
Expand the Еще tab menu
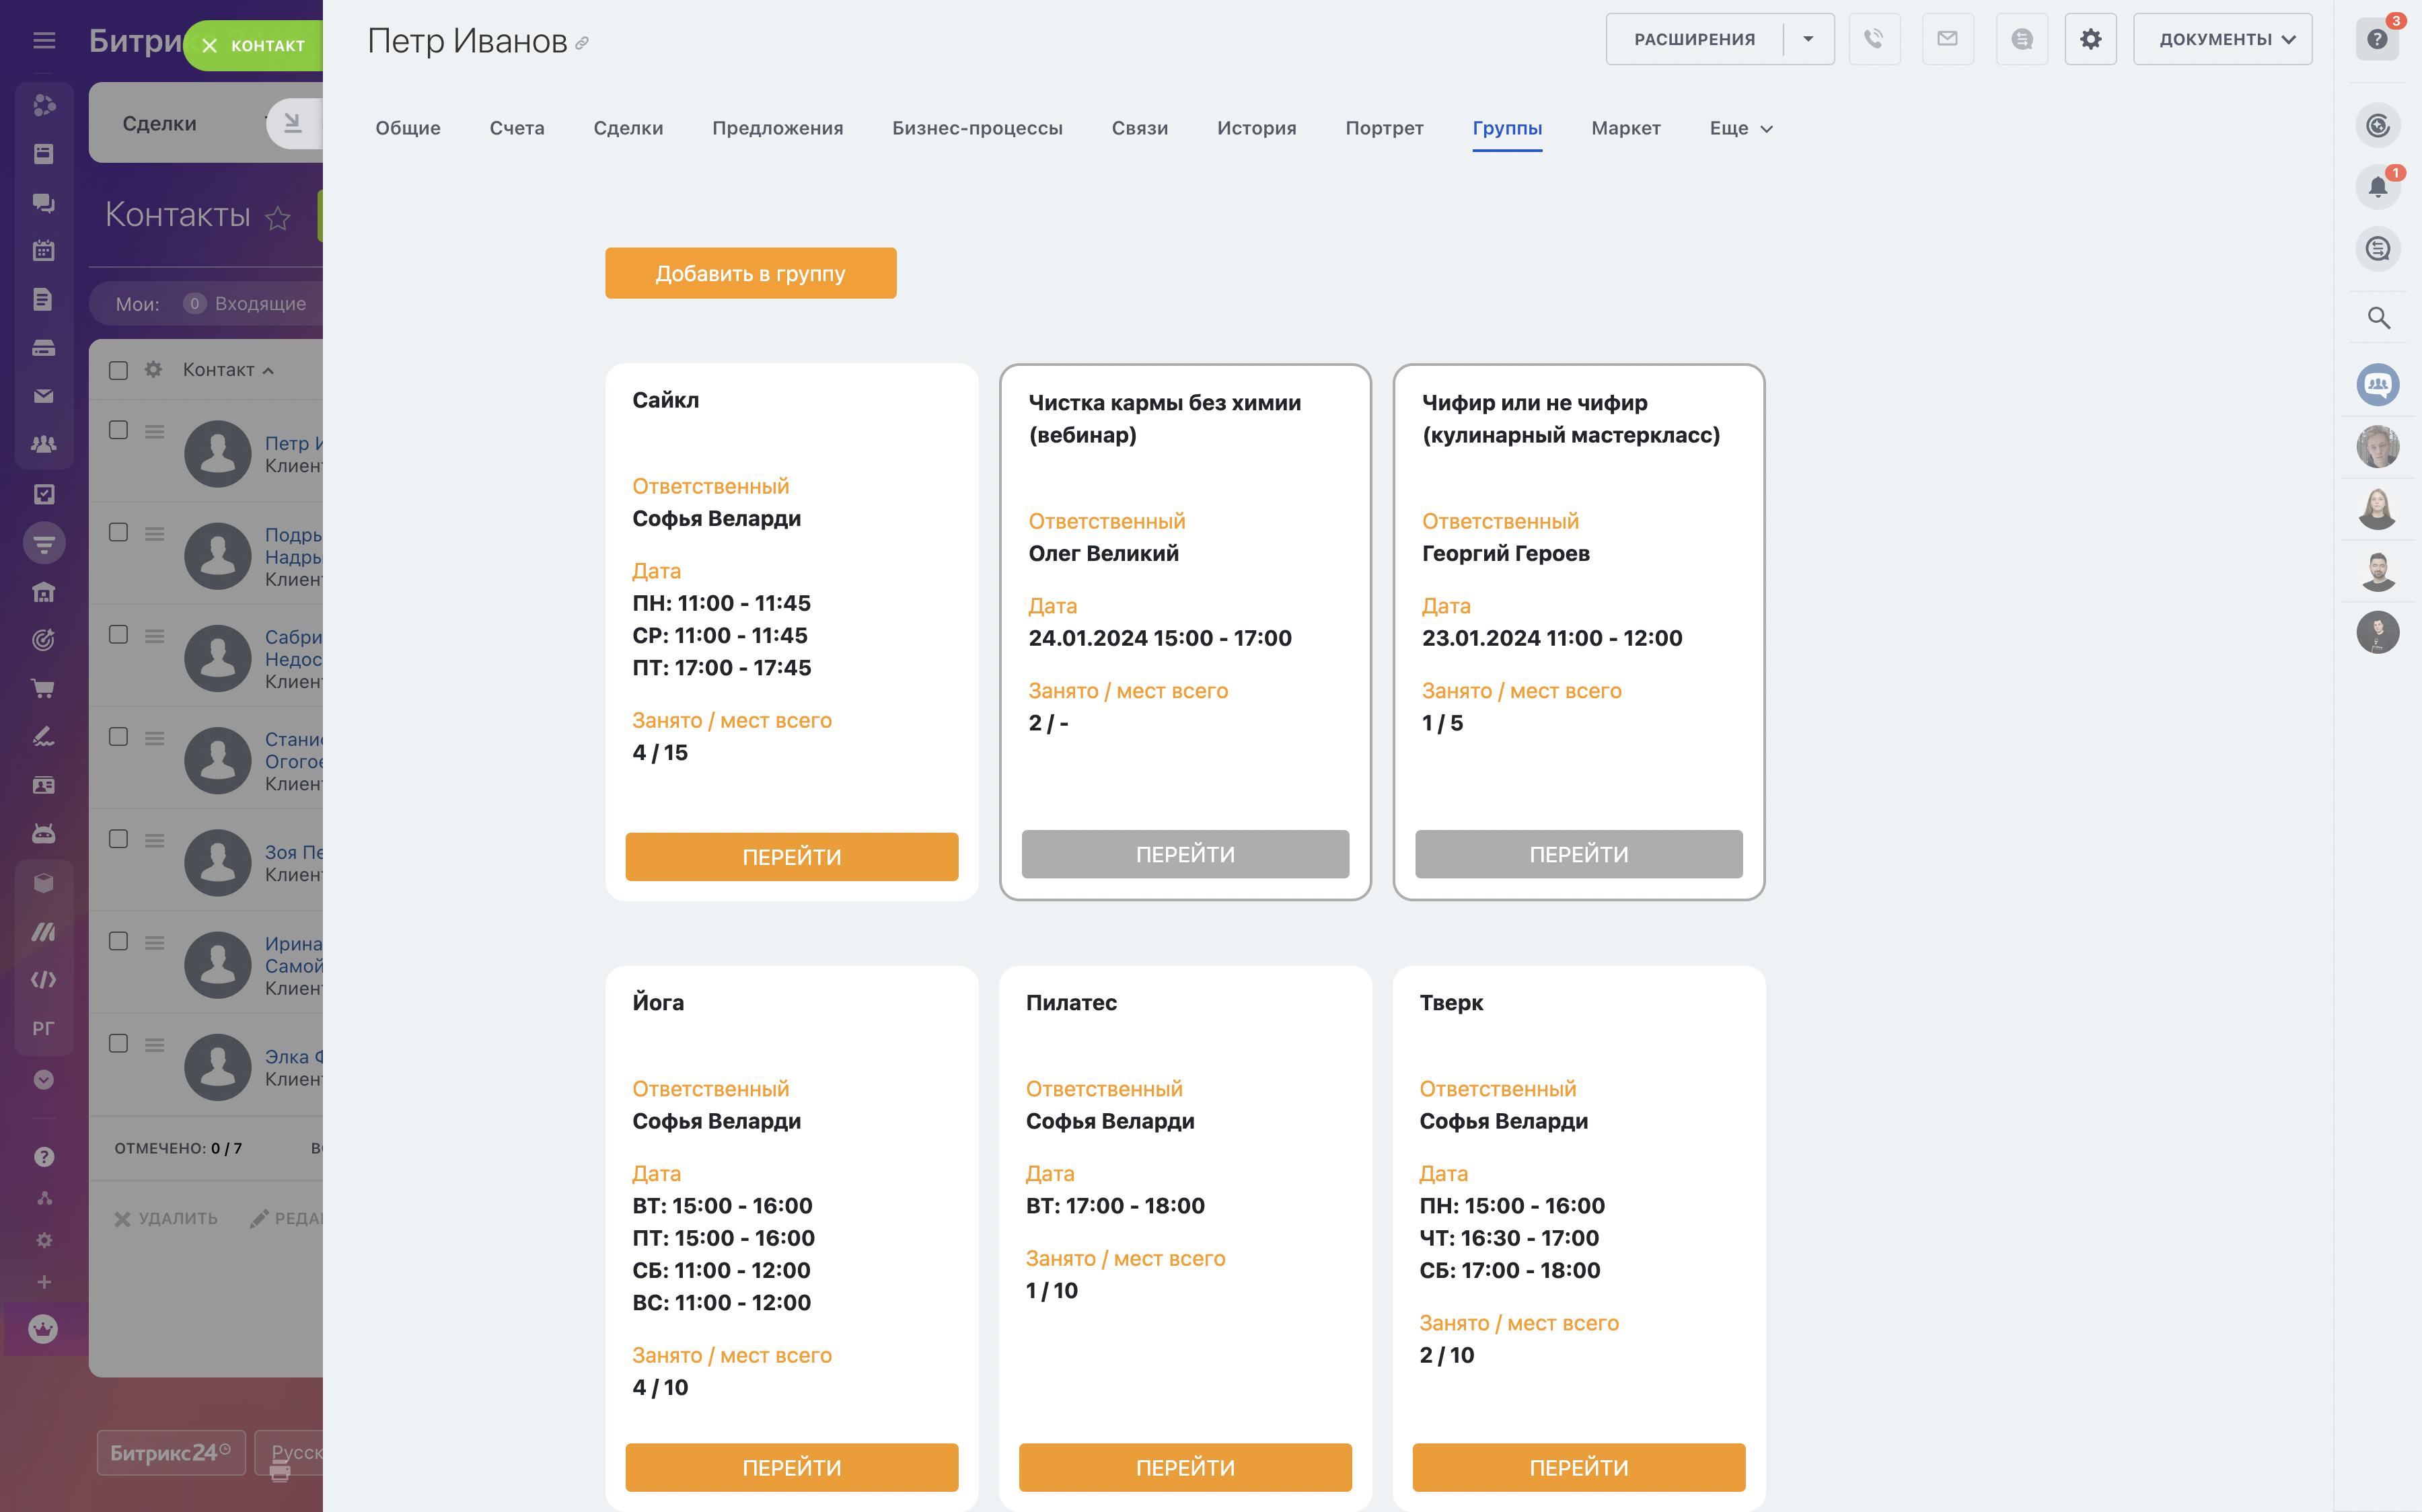[x=1740, y=128]
